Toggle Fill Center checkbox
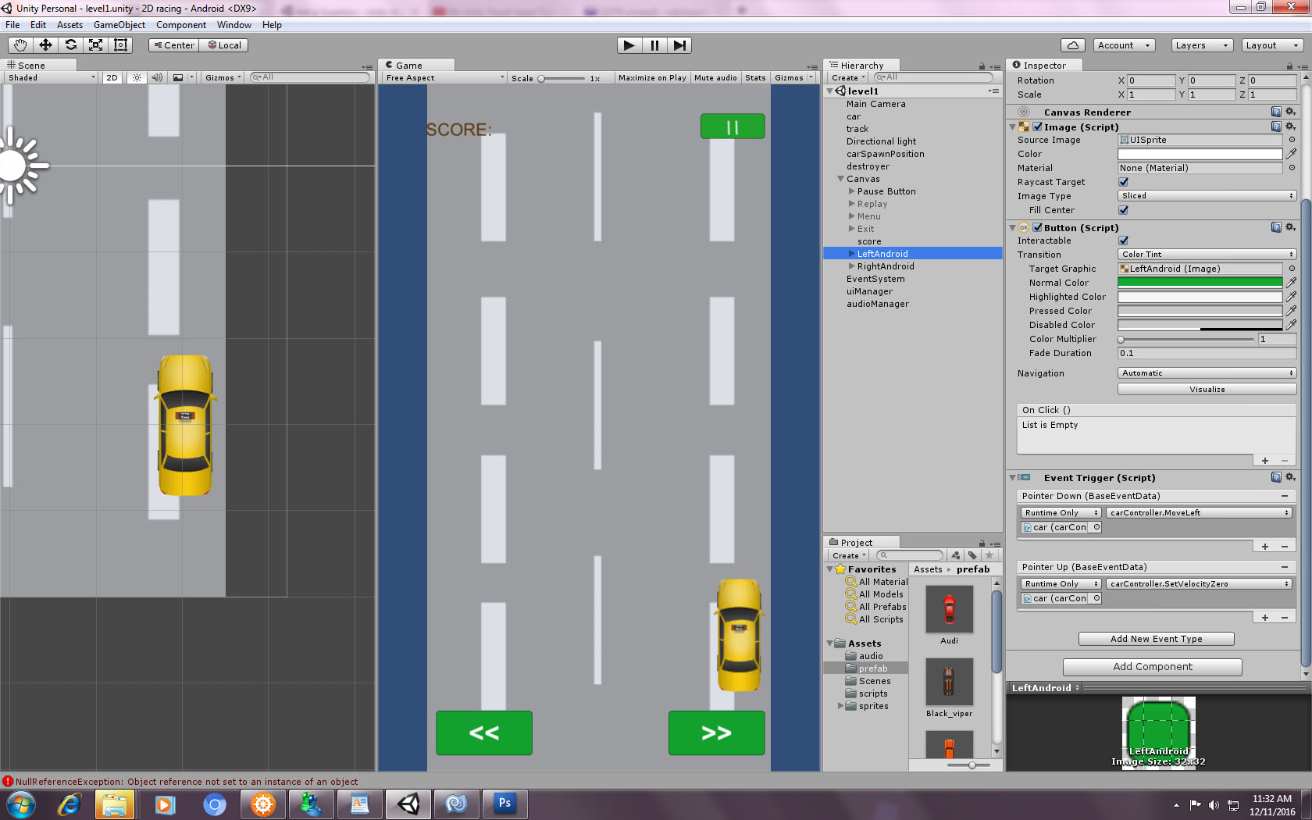This screenshot has width=1312, height=820. click(x=1123, y=210)
